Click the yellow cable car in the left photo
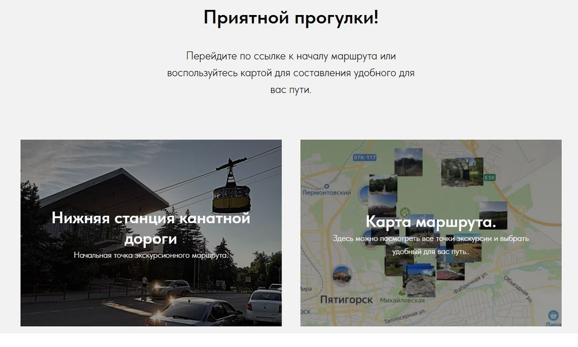The image size is (578, 347). coord(230,195)
